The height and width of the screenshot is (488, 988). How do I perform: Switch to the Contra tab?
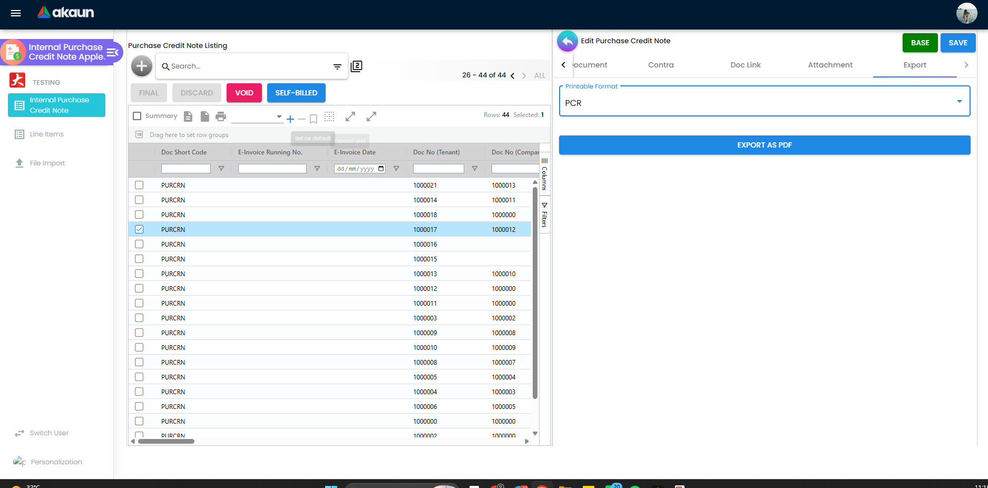tap(661, 65)
